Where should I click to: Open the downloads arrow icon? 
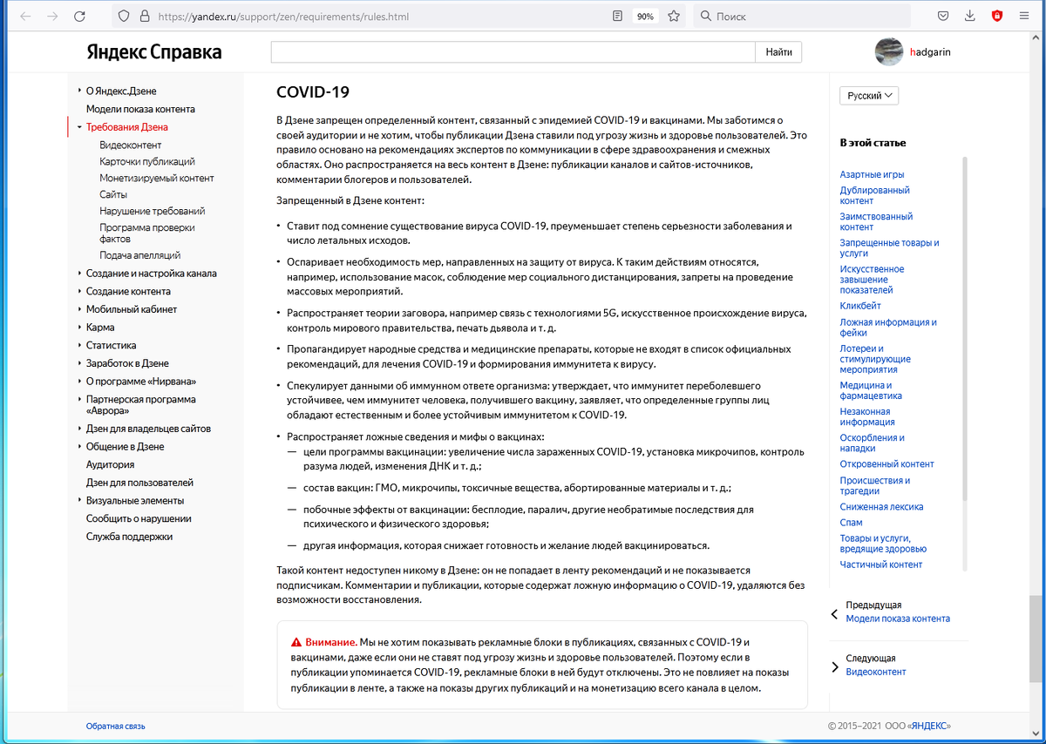pyautogui.click(x=970, y=17)
